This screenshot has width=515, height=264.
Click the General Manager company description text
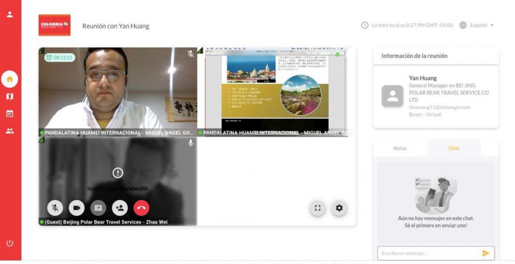tap(449, 92)
